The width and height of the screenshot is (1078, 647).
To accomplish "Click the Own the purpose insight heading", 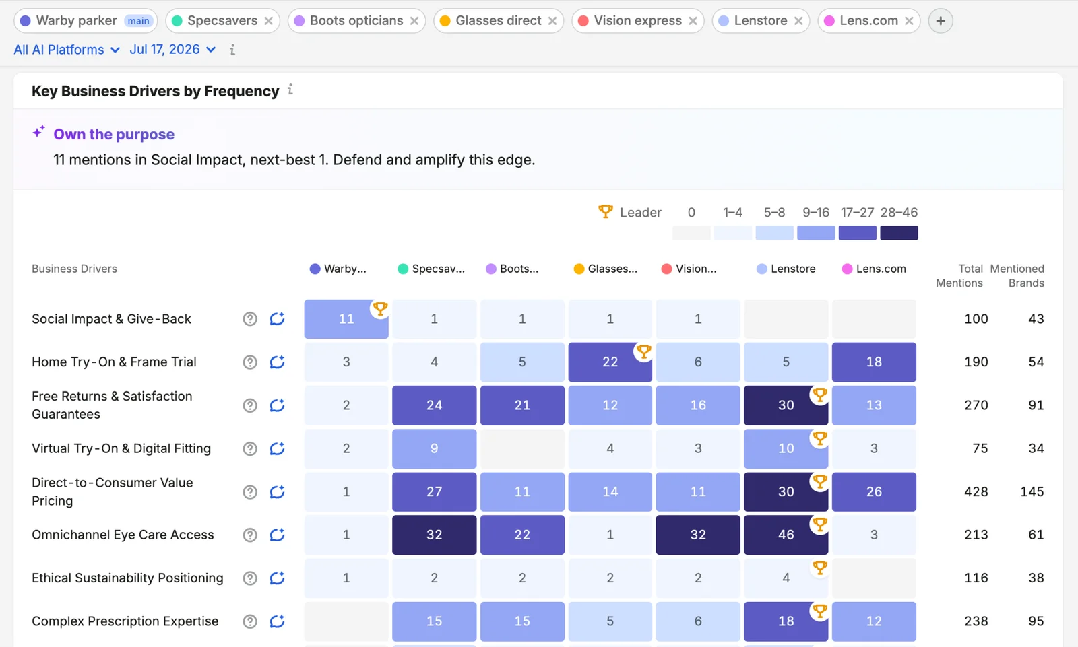I will click(114, 135).
